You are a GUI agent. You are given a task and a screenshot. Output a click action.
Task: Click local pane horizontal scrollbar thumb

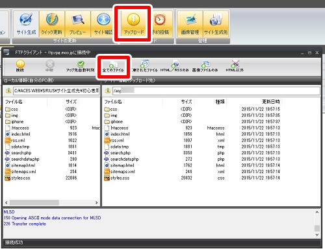click(x=34, y=202)
